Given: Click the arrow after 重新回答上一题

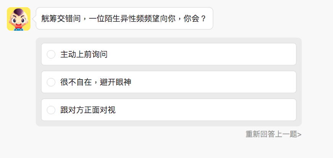Looking at the screenshot, I should [299, 134].
